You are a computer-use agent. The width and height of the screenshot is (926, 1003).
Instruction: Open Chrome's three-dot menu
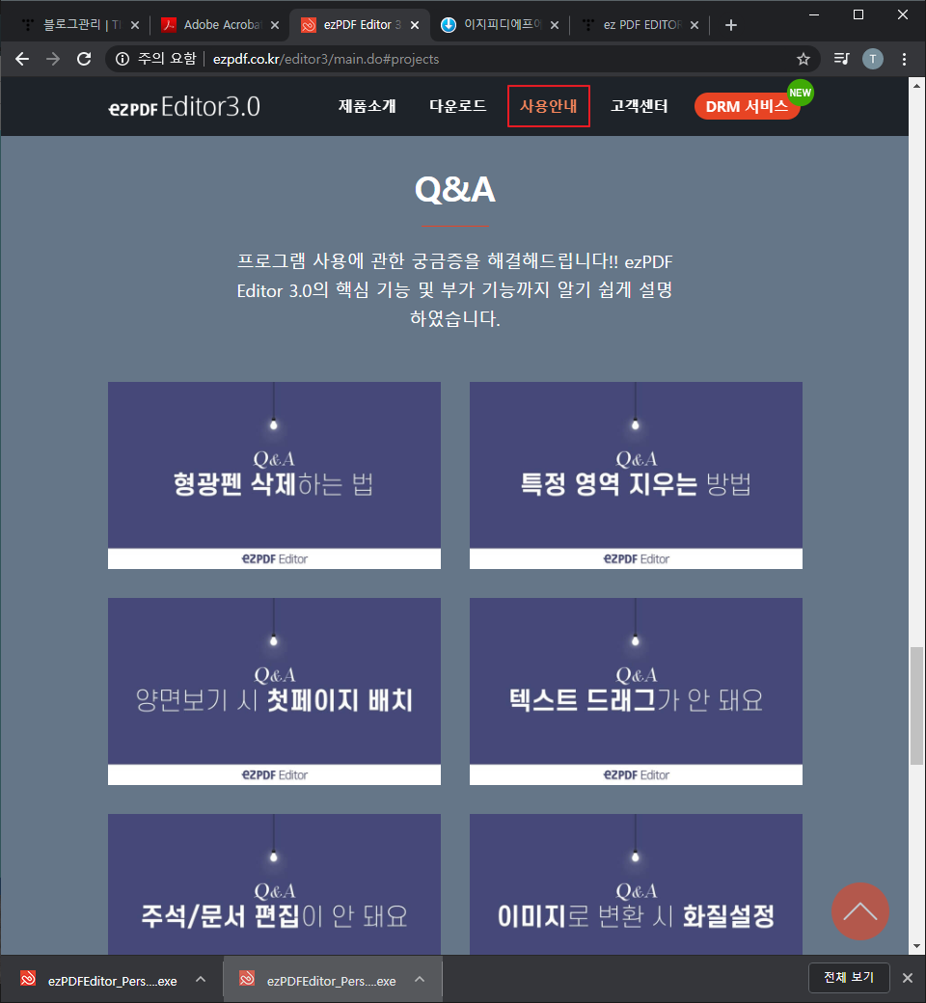pyautogui.click(x=904, y=59)
